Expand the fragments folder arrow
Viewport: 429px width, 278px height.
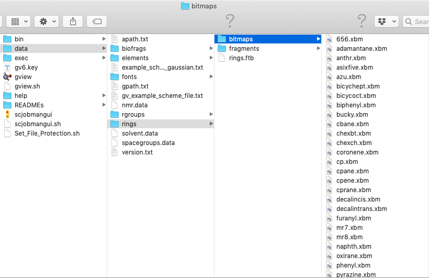[x=319, y=49]
